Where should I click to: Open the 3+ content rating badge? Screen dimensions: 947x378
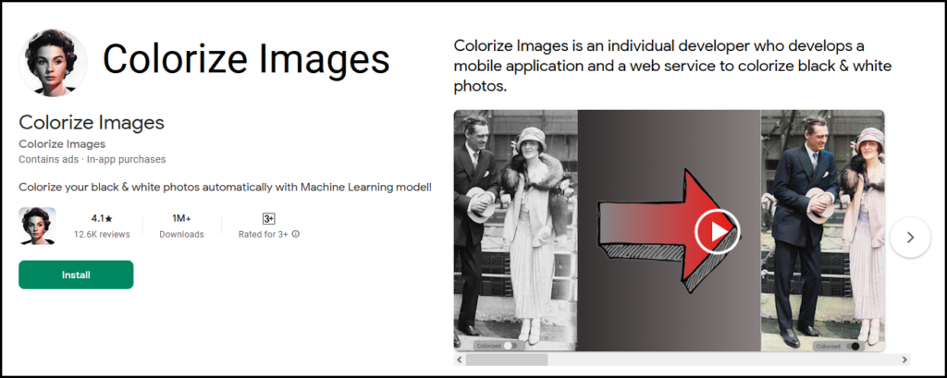(x=269, y=219)
